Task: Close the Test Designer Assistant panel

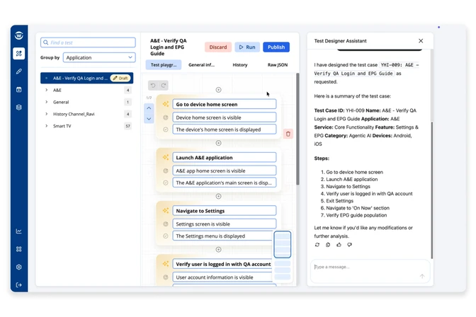Action: 421,40
